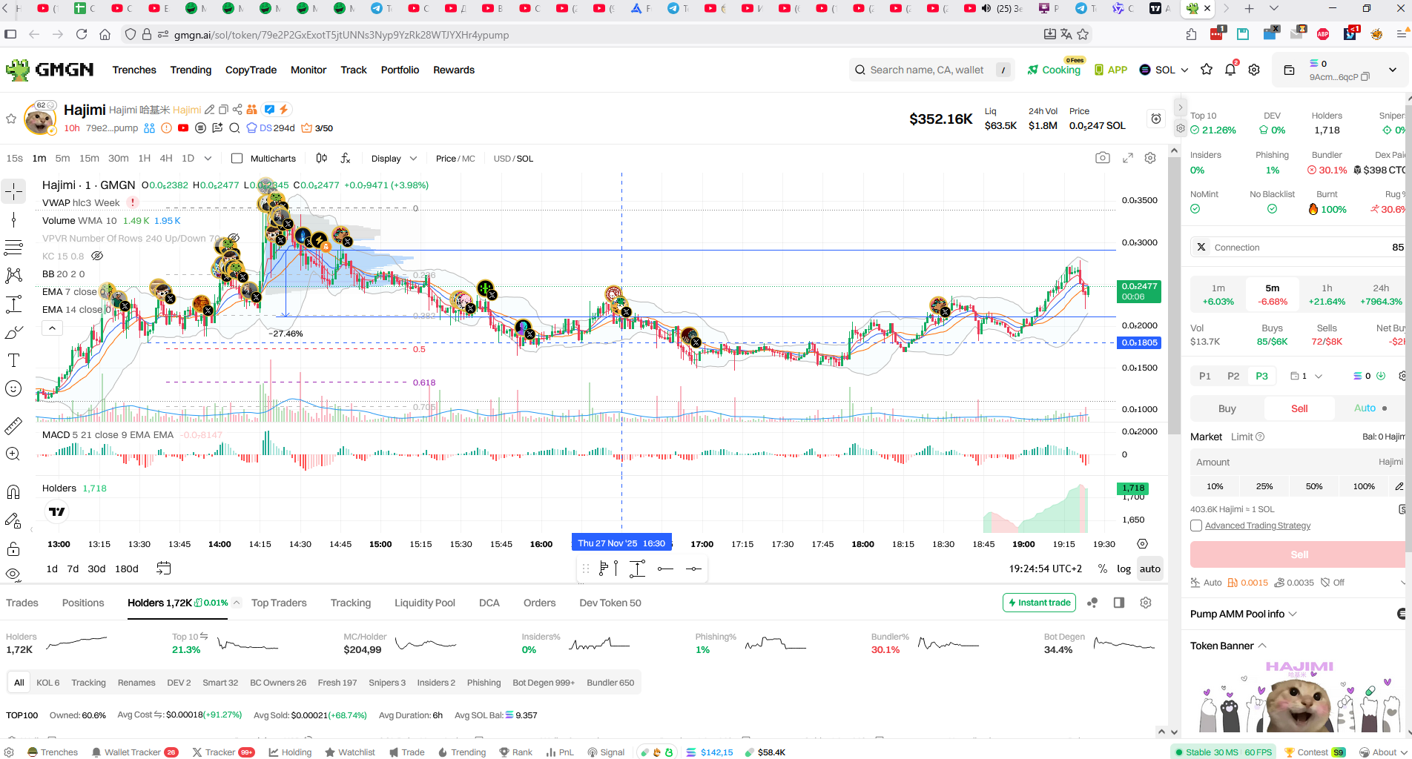Filter holders by Snipers 3
Screen dimensions: 1412x759
(387, 683)
